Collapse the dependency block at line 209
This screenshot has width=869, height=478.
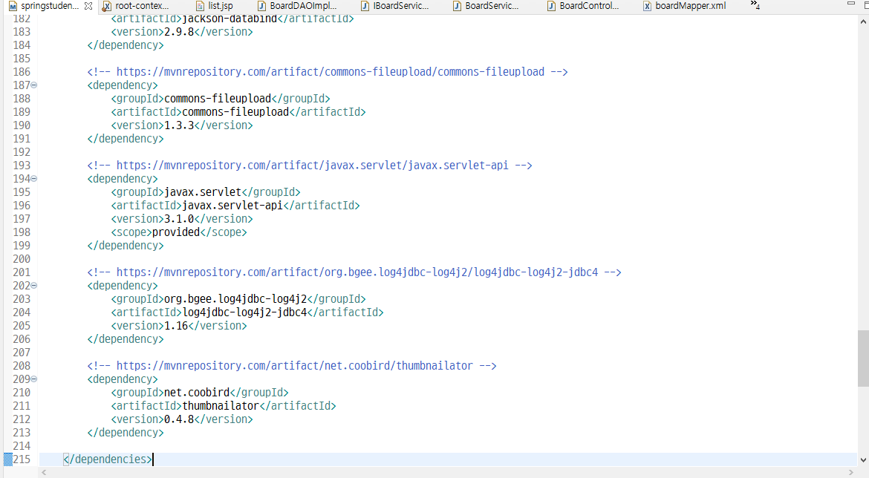click(x=34, y=379)
